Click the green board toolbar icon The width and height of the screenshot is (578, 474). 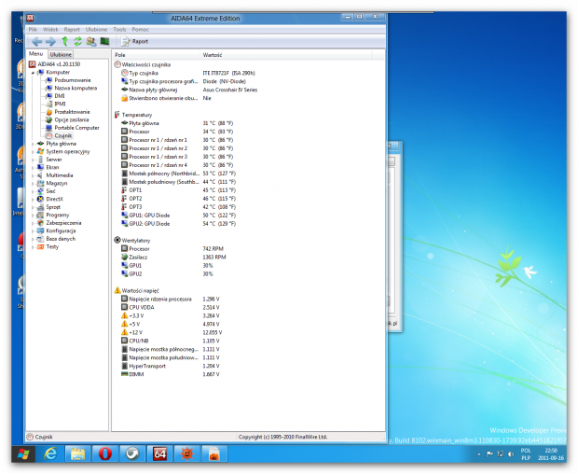click(x=104, y=41)
